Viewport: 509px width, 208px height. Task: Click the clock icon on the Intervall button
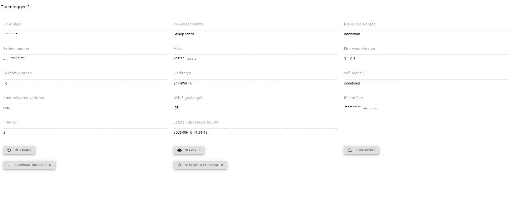9,150
